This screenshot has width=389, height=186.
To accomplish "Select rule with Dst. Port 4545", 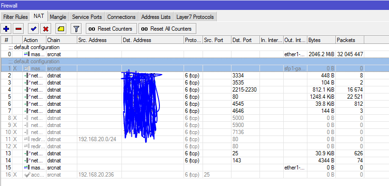I will point(182,104).
